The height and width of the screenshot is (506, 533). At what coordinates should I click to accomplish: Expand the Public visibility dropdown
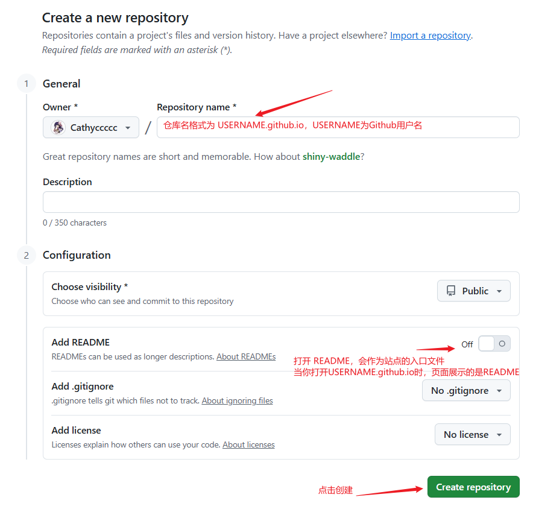coord(474,291)
